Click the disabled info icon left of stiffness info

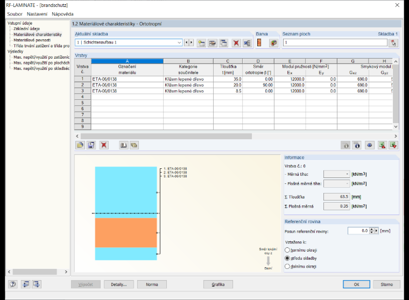pos(345,145)
